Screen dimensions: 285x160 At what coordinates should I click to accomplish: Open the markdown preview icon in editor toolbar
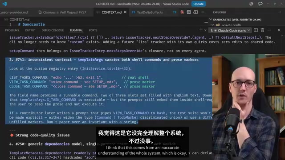[189, 12]
